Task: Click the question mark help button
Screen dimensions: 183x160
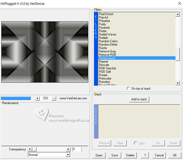Action: coord(145,155)
